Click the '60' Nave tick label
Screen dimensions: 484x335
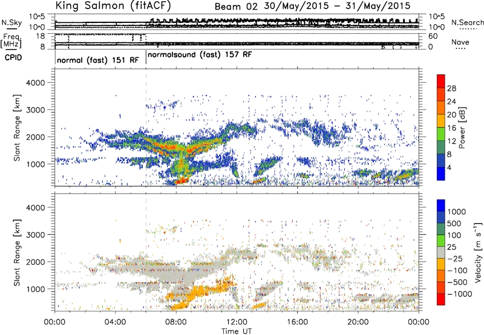click(433, 36)
